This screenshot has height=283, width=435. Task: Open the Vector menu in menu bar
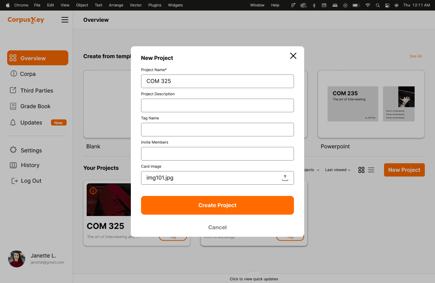coord(136,5)
